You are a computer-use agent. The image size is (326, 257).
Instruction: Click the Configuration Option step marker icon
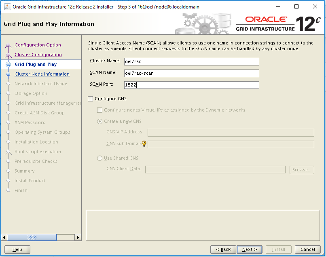click(x=8, y=45)
